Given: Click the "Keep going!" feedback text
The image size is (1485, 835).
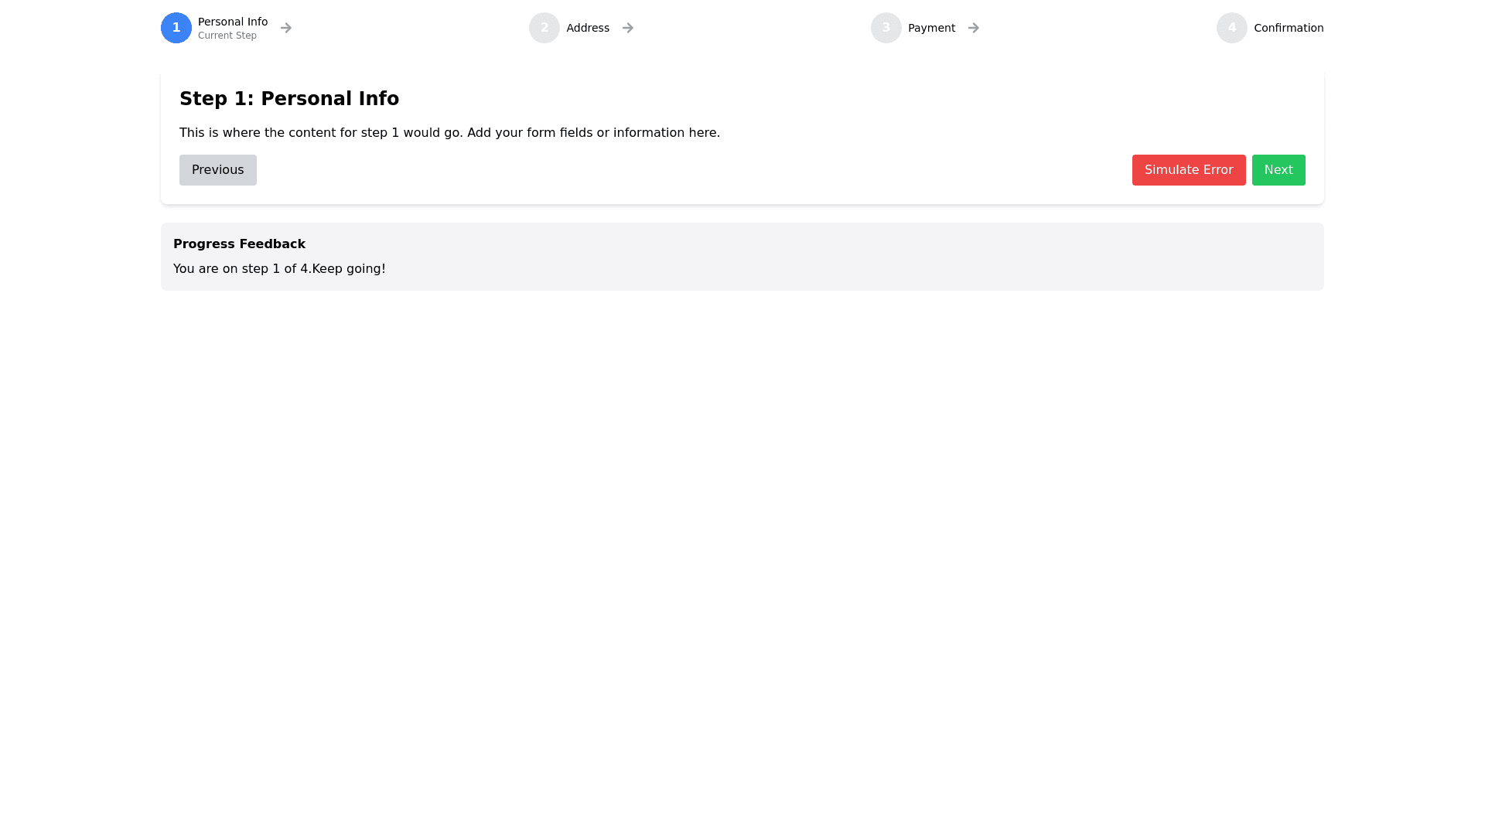Looking at the screenshot, I should [349, 269].
